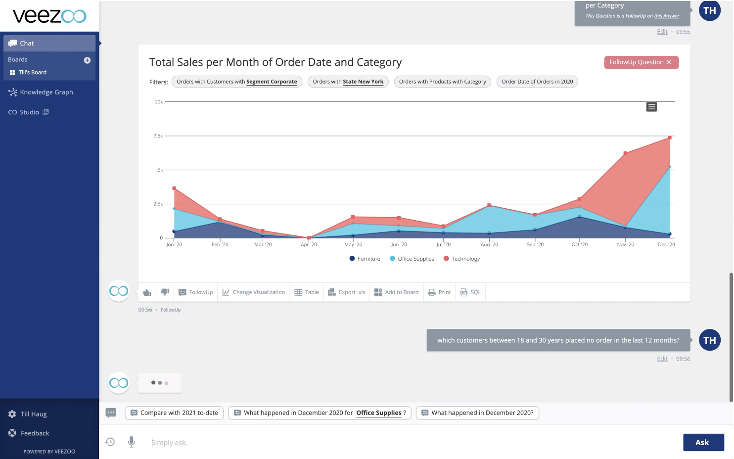Toggle Office Supplies series in legend
The image size is (734, 459).
412,259
